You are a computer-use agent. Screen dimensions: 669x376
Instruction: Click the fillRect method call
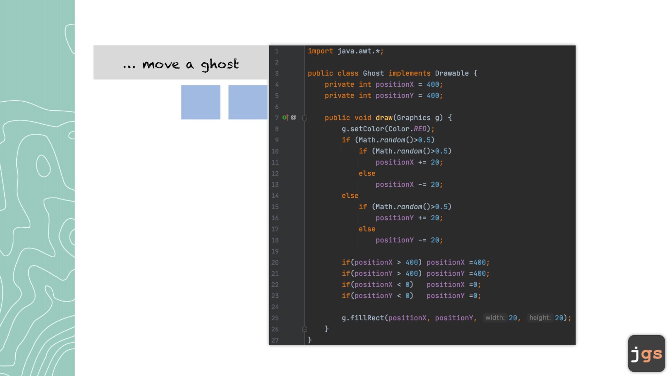click(x=367, y=318)
